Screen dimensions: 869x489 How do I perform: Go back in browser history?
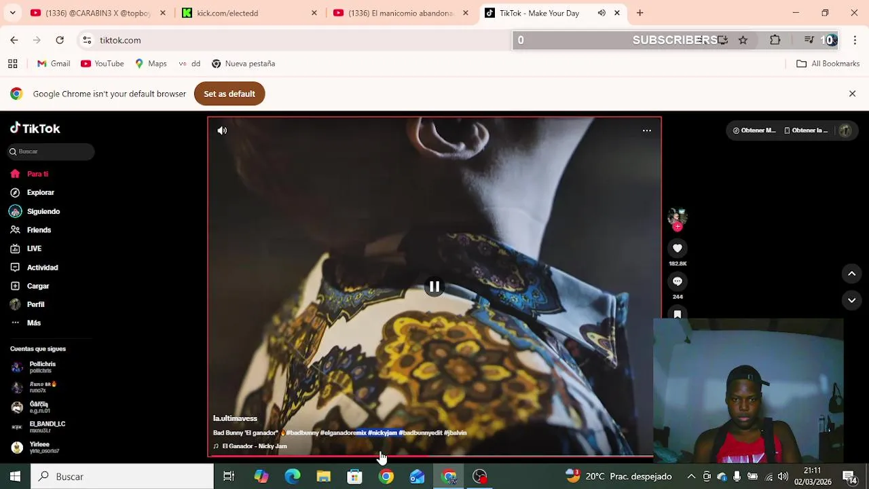point(14,40)
